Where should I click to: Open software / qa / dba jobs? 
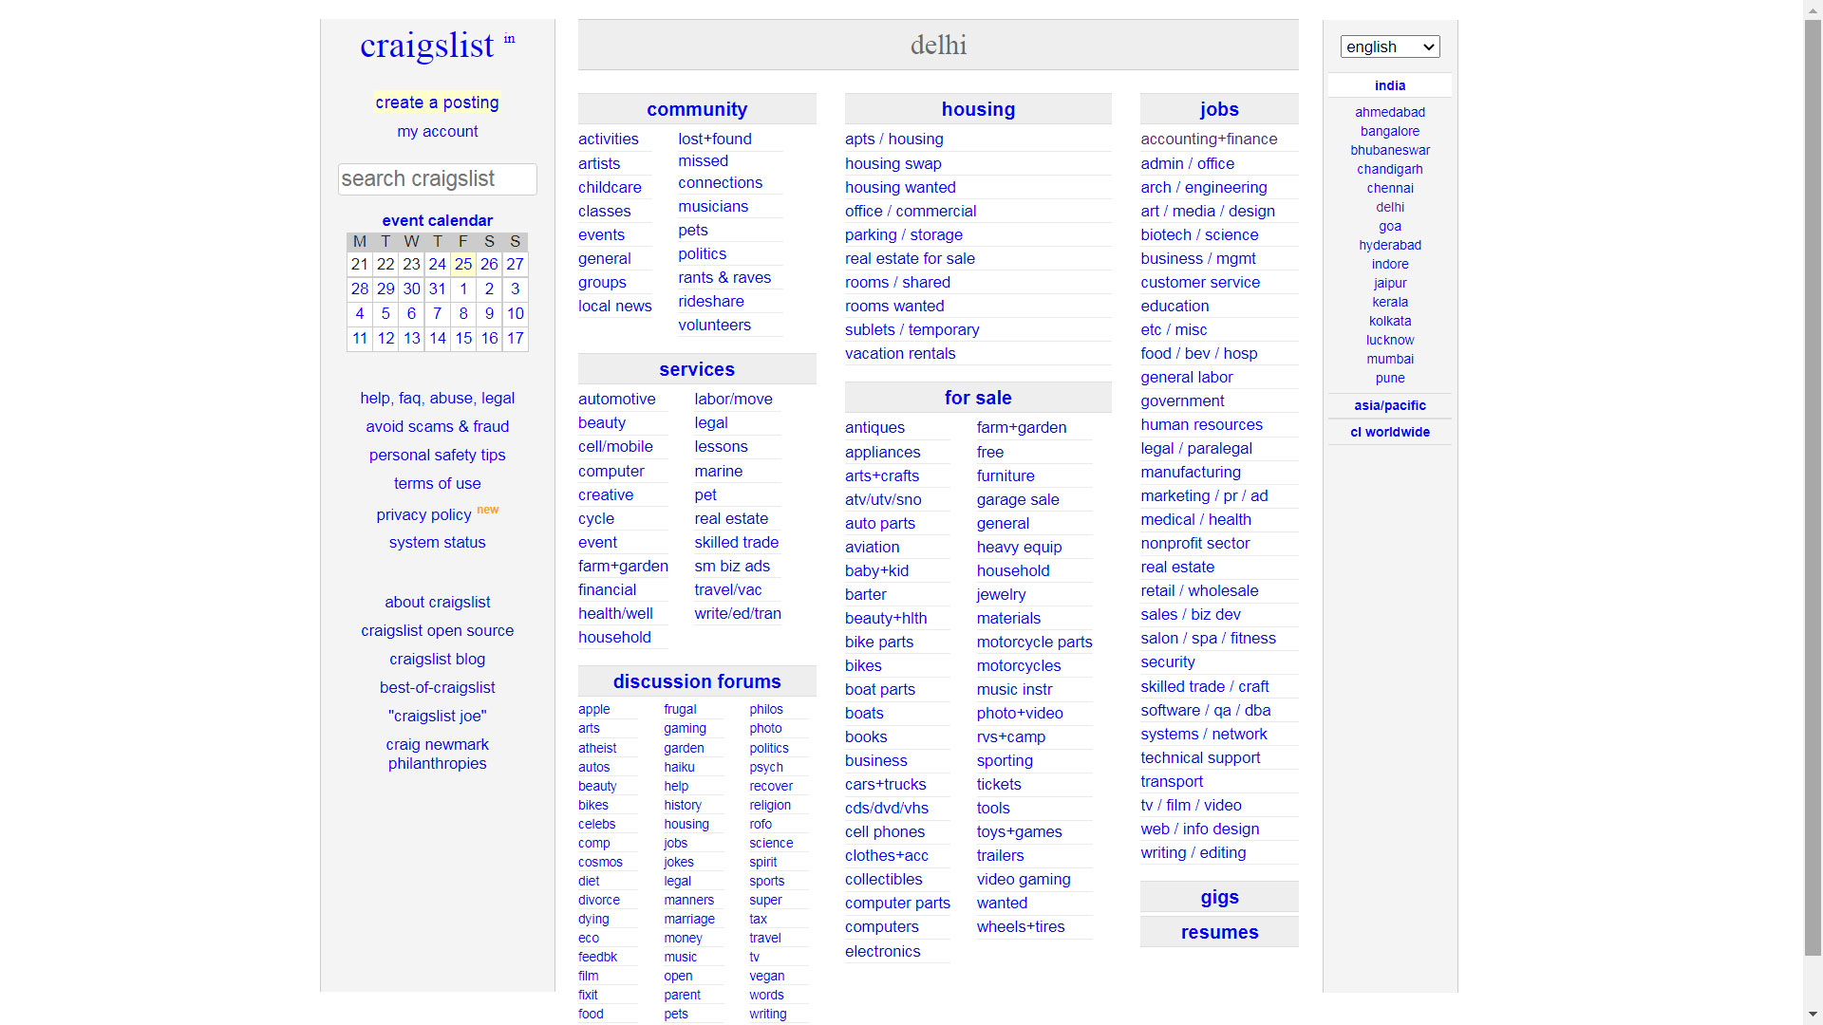pos(1206,710)
